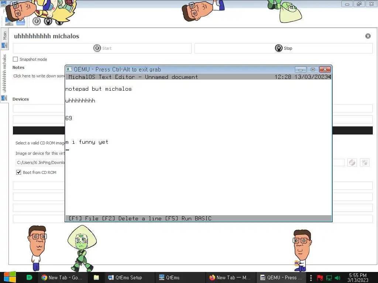Click the green network monitor tray icon

[329, 278]
